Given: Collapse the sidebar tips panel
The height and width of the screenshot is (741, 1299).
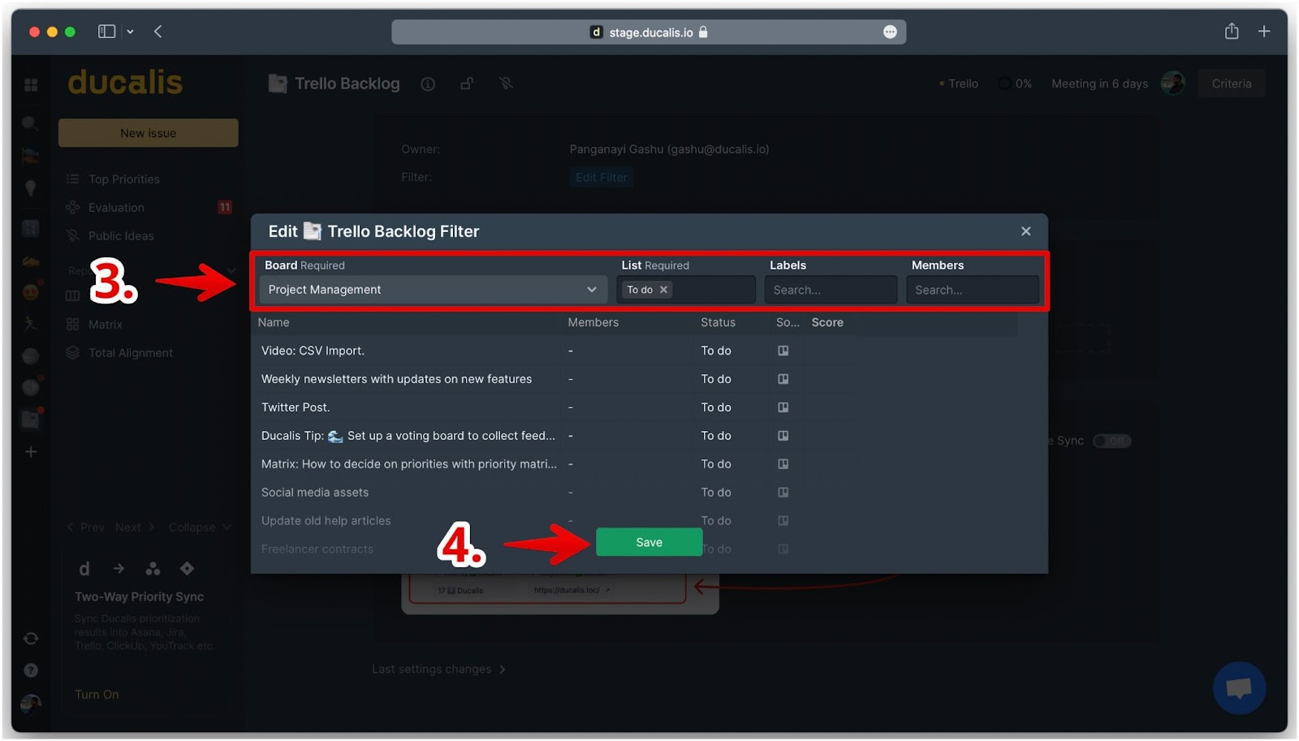Looking at the screenshot, I should pyautogui.click(x=200, y=528).
